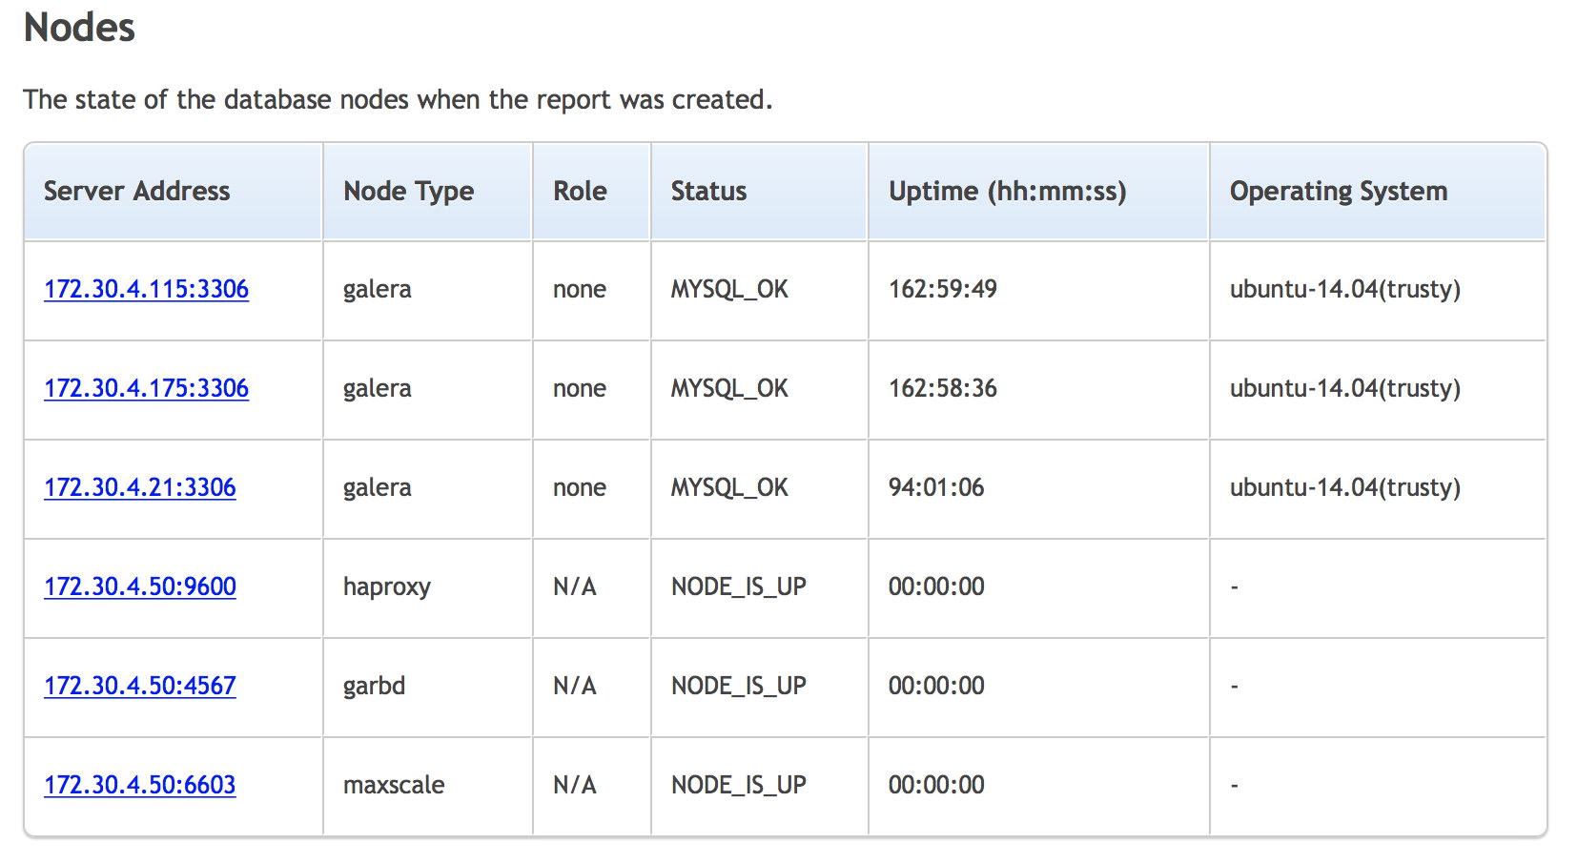Open the 172.30.4.21:3306 server link
This screenshot has width=1577, height=864.
[x=139, y=487]
